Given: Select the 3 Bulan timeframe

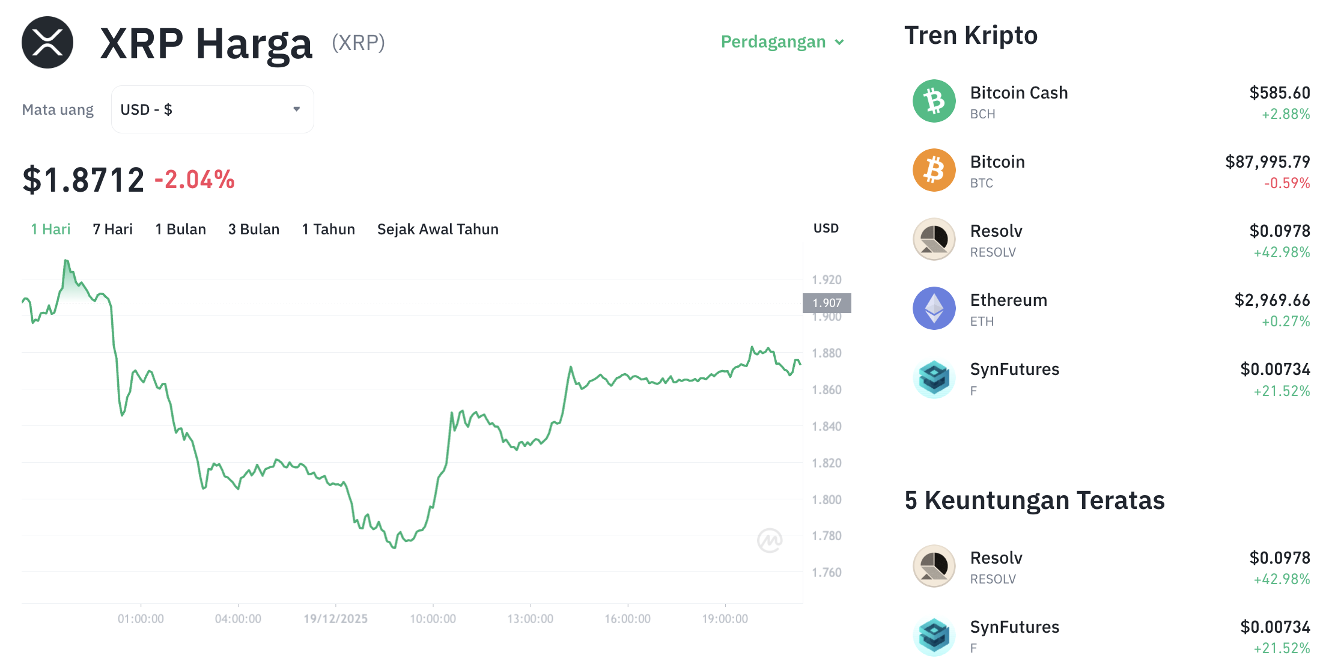Looking at the screenshot, I should click(x=254, y=229).
